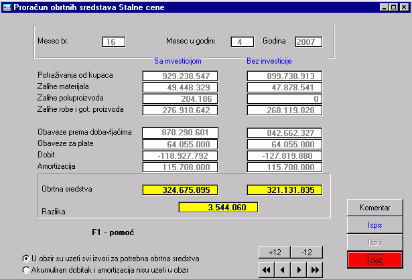
Task: Click the -12 months button
Action: point(307,253)
